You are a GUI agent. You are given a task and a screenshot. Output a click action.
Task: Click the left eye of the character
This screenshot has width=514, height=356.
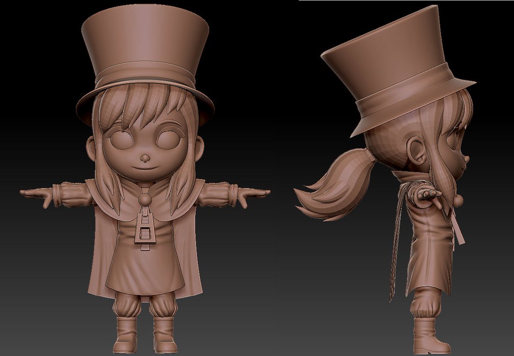click(120, 139)
